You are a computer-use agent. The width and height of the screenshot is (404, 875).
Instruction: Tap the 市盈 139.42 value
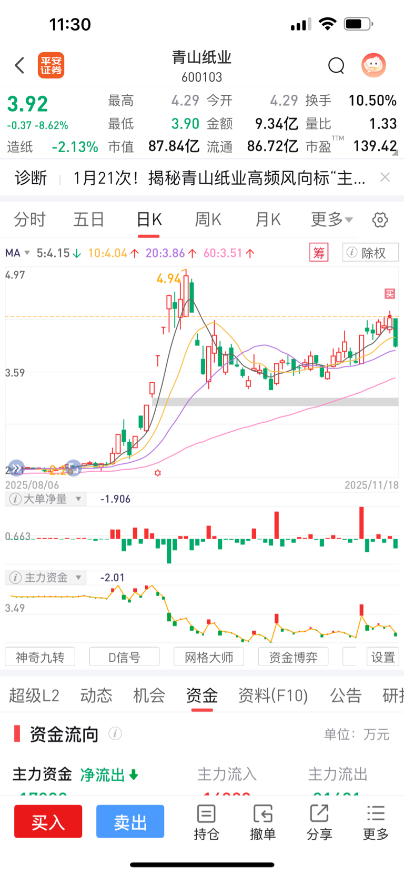375,146
